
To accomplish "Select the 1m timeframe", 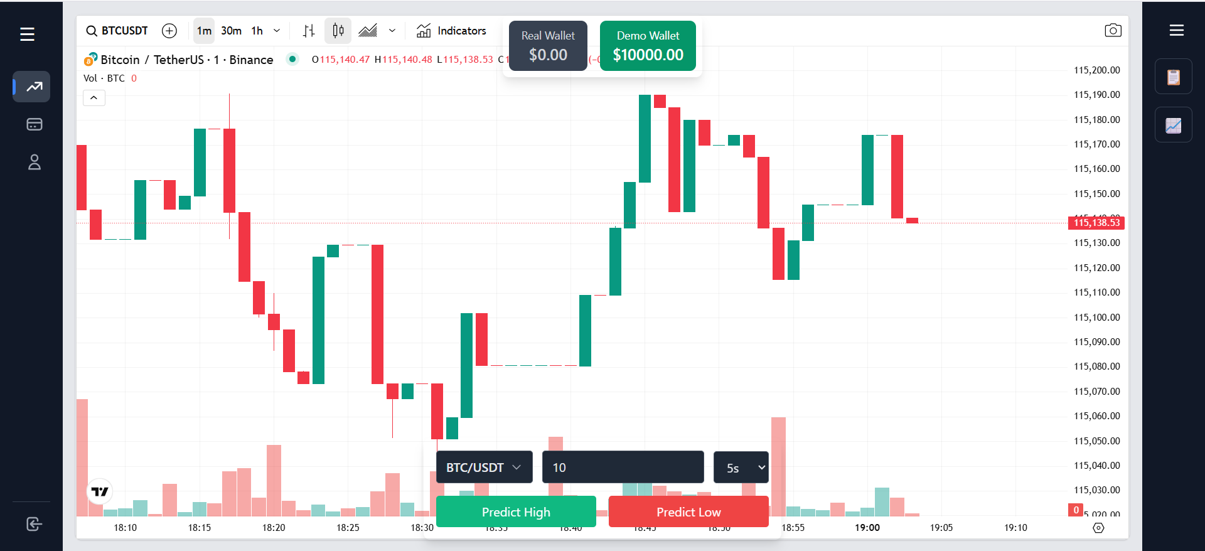I will pyautogui.click(x=204, y=31).
